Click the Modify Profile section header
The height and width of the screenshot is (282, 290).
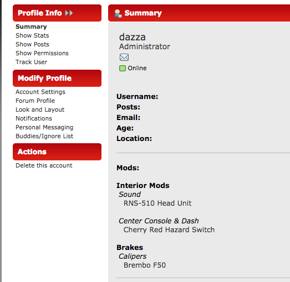click(x=57, y=78)
